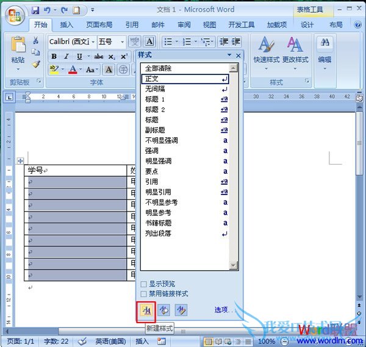Image resolution: width=366 pixels, height=347 pixels.
Task: Open the numbering list dropdown
Action: tap(196, 41)
